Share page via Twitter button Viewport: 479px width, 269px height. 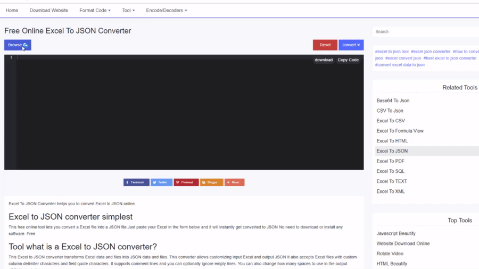point(161,182)
